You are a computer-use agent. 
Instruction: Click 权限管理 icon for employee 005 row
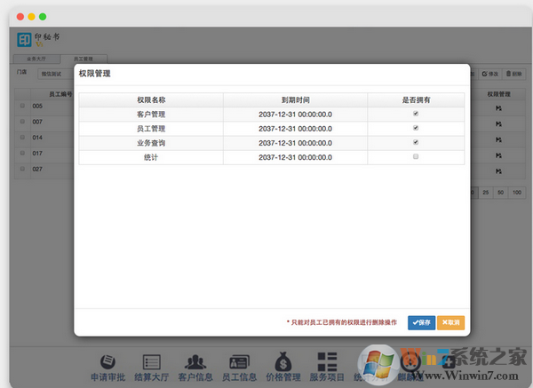pyautogui.click(x=498, y=108)
